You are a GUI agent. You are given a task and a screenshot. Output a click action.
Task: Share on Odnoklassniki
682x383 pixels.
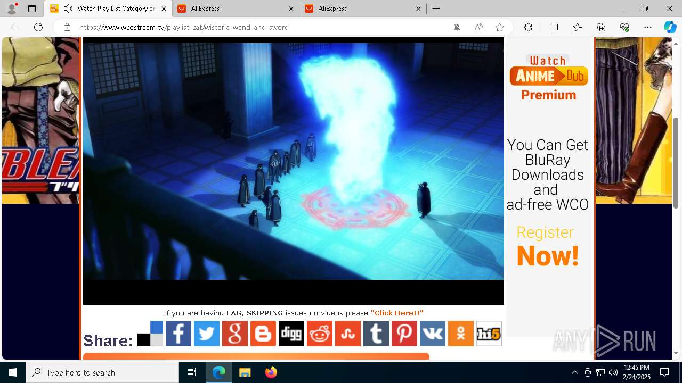tap(461, 334)
